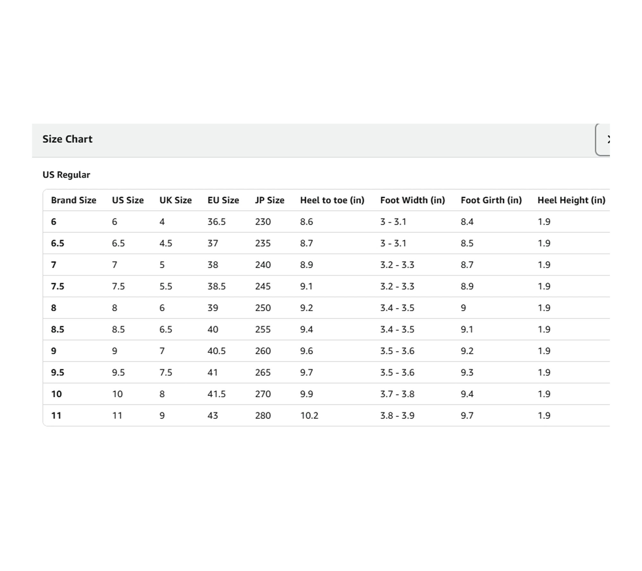Click the US Size column header
The height and width of the screenshot is (571, 642).
pos(128,200)
